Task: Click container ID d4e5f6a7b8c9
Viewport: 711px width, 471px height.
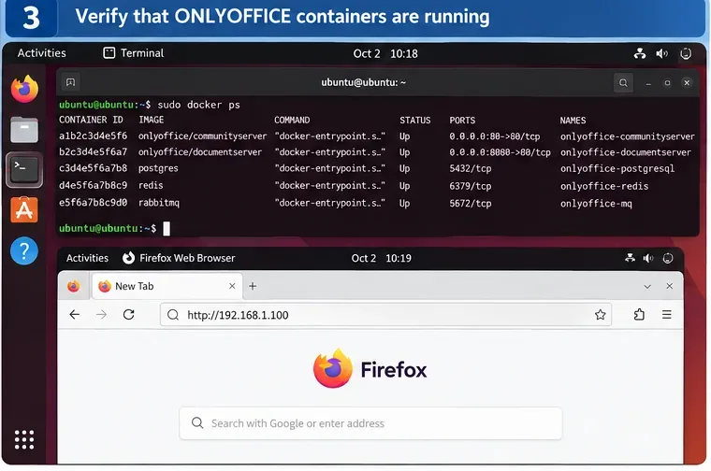Action: click(93, 185)
